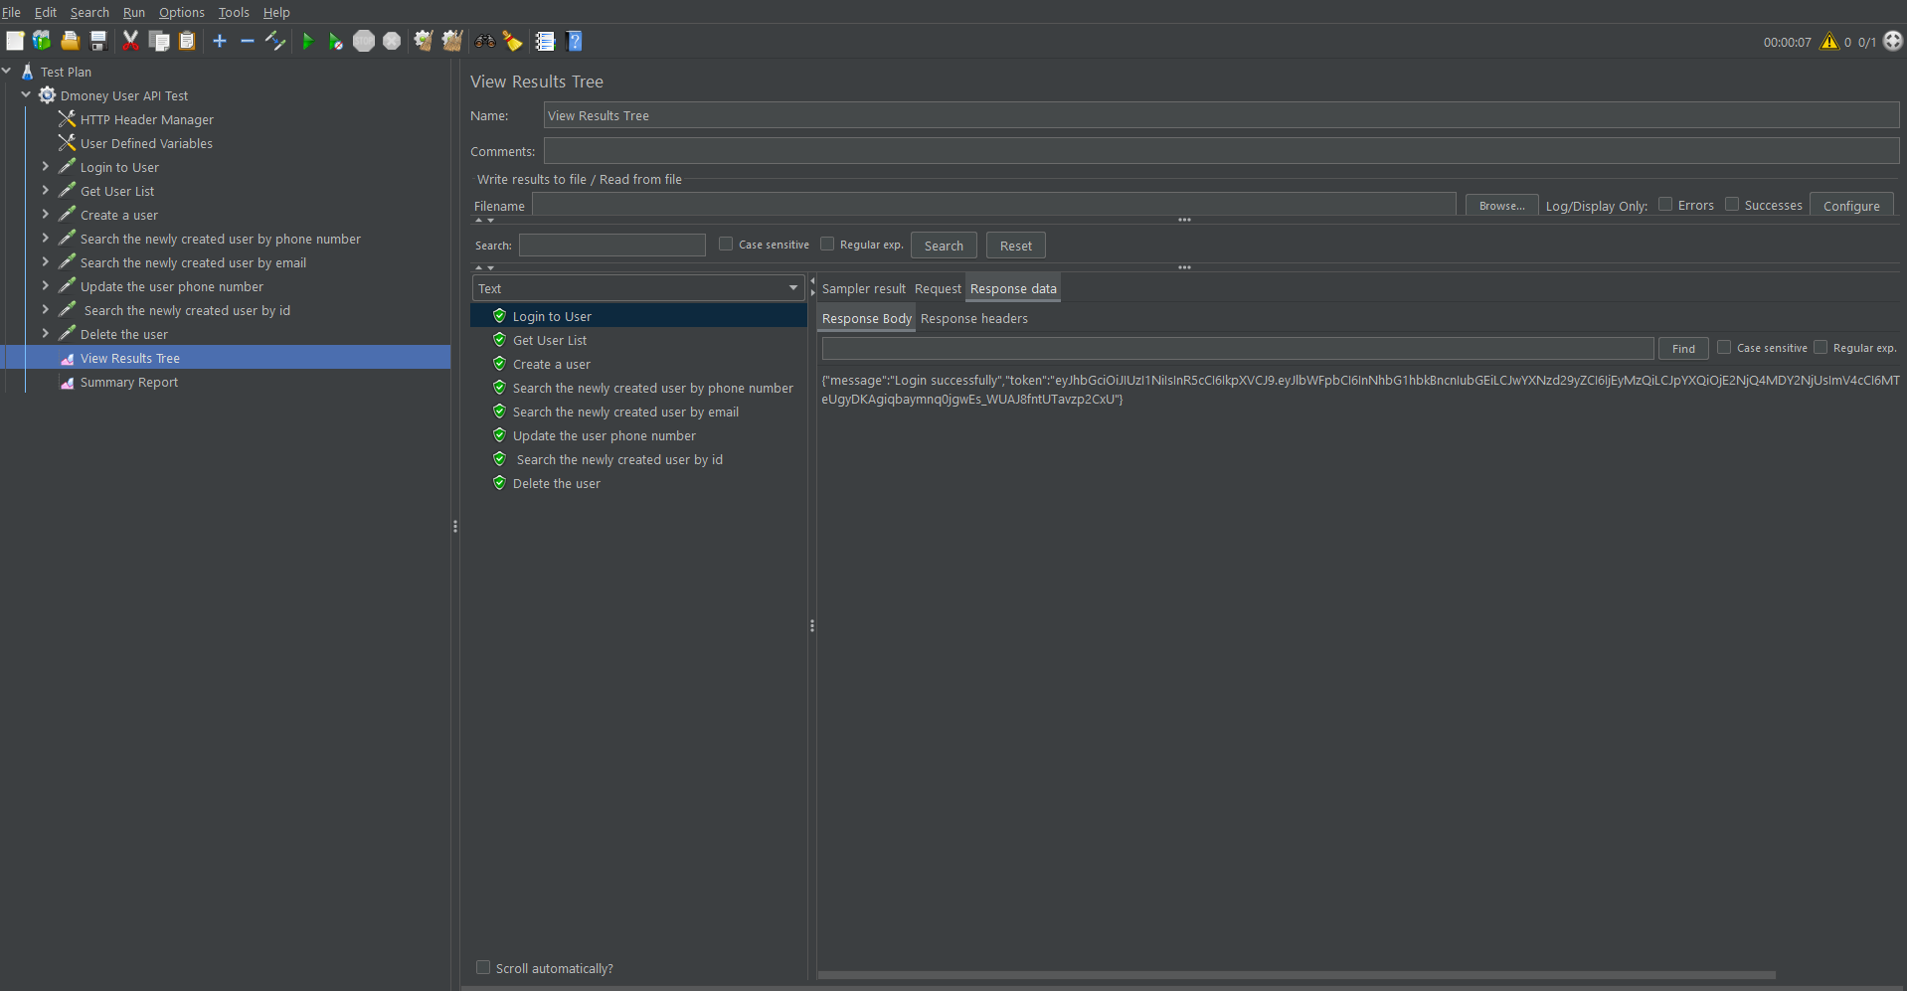Collapse all nodes with minus icon
The image size is (1907, 991).
pyautogui.click(x=248, y=41)
